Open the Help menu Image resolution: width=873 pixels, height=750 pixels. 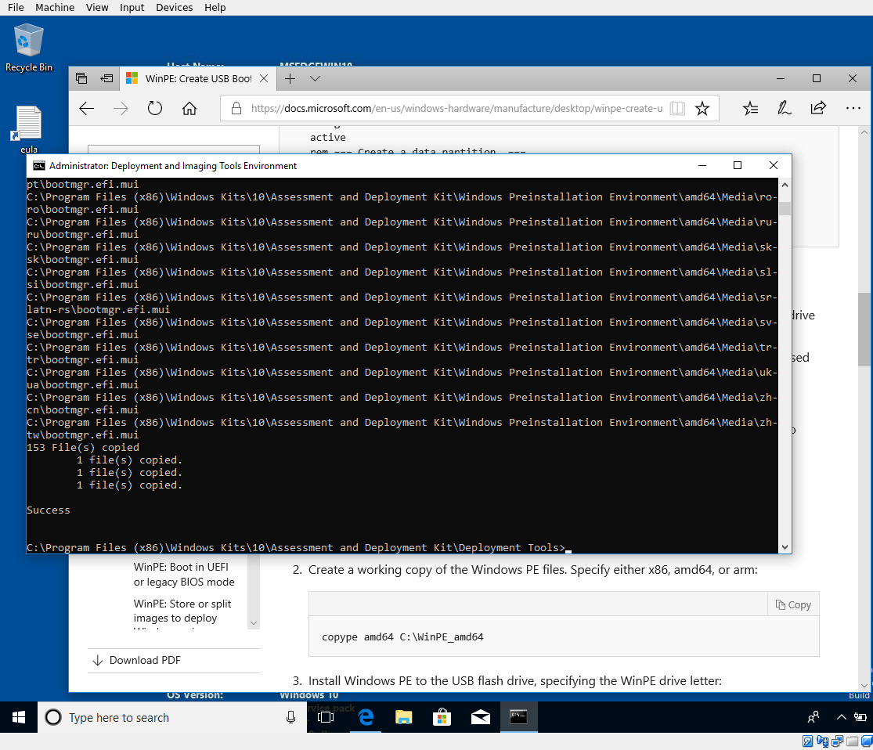(215, 7)
